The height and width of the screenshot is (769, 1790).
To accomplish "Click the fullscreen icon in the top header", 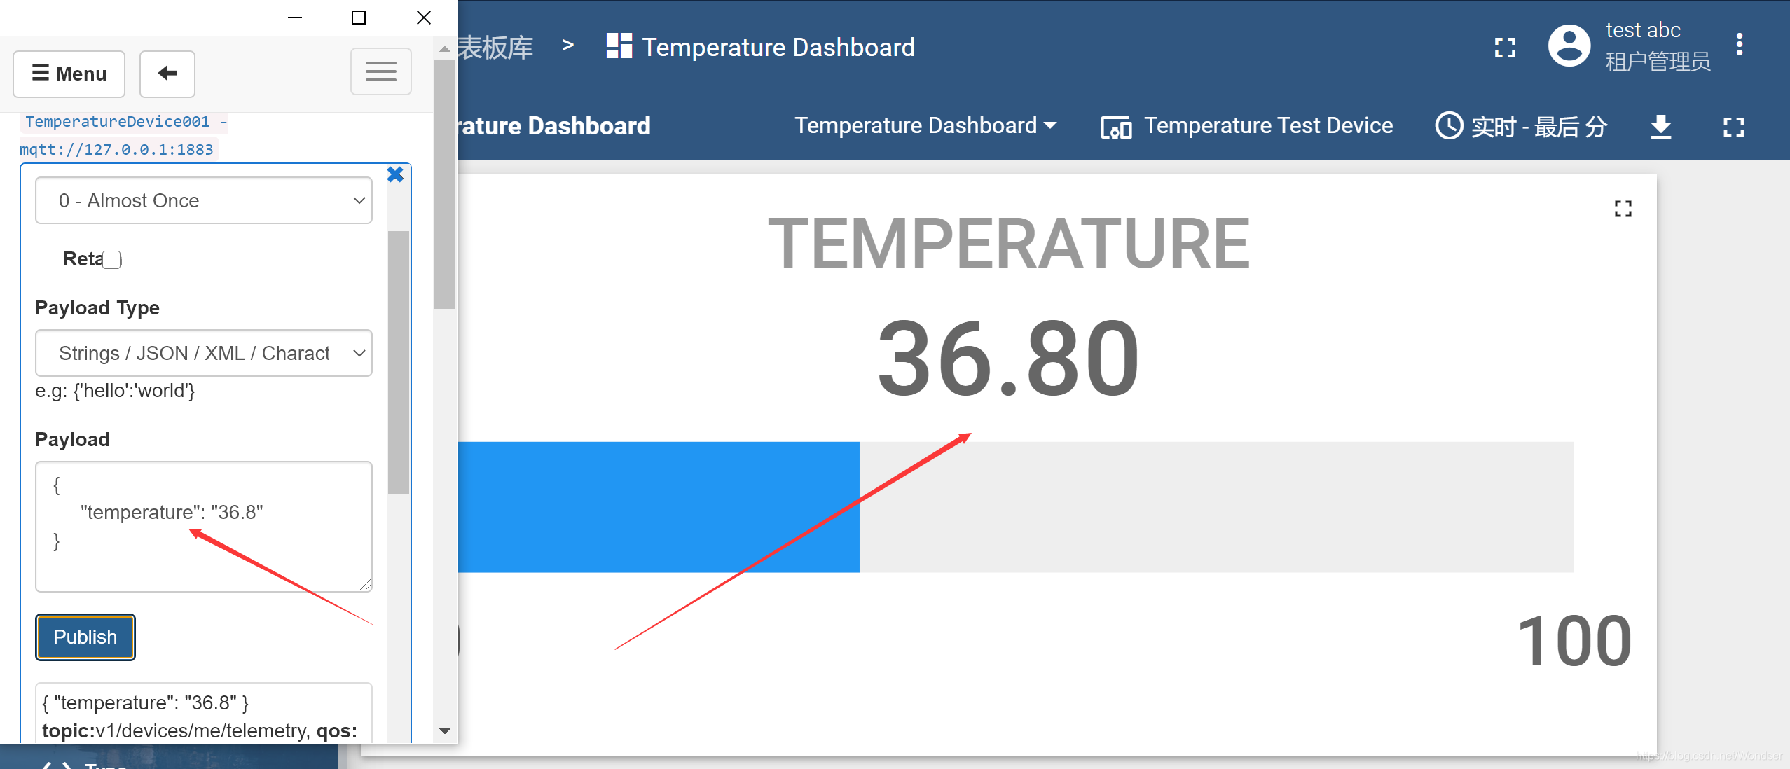I will [x=1505, y=48].
